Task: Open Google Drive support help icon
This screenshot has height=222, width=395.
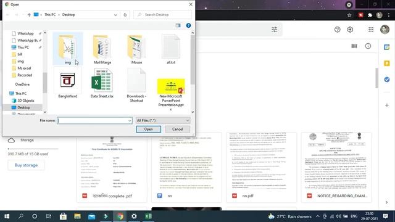Action: pos(338,30)
